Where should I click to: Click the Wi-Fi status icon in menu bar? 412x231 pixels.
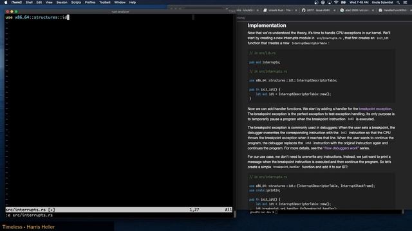[336, 3]
